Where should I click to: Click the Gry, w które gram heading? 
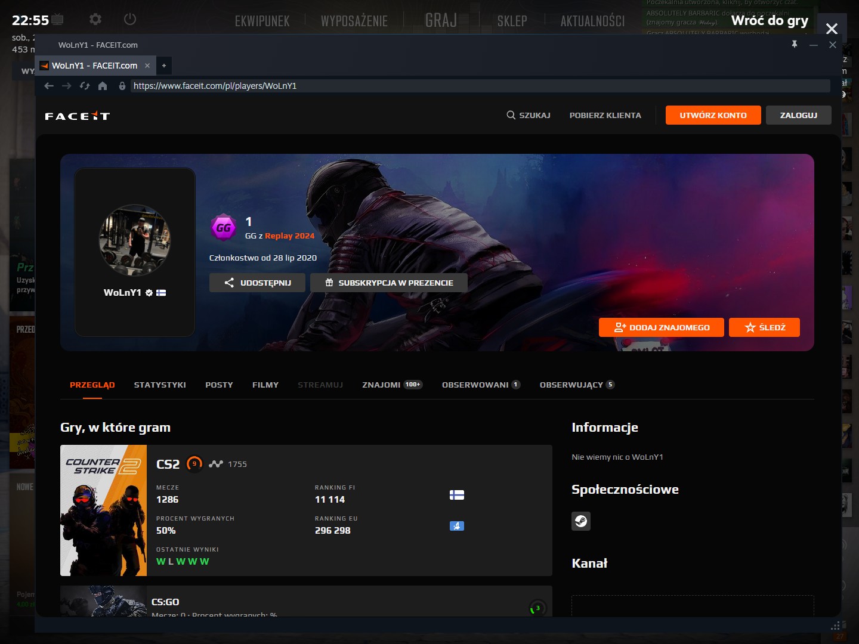click(x=116, y=428)
